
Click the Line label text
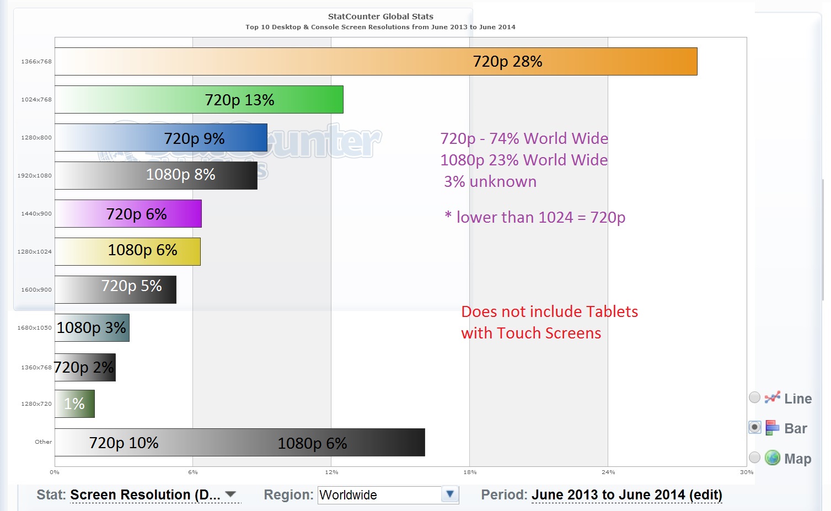pos(798,399)
